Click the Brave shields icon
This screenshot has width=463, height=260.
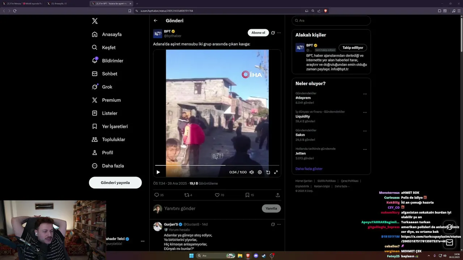click(x=326, y=11)
